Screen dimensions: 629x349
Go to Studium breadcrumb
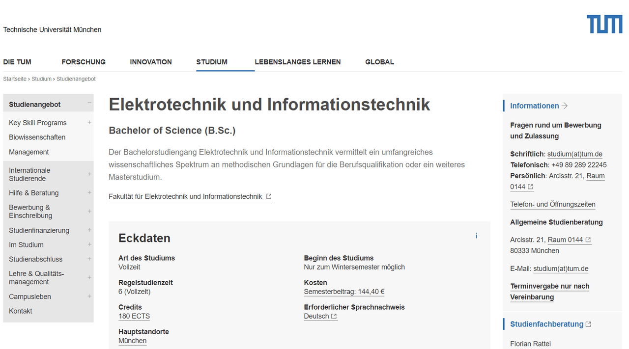pyautogui.click(x=42, y=79)
